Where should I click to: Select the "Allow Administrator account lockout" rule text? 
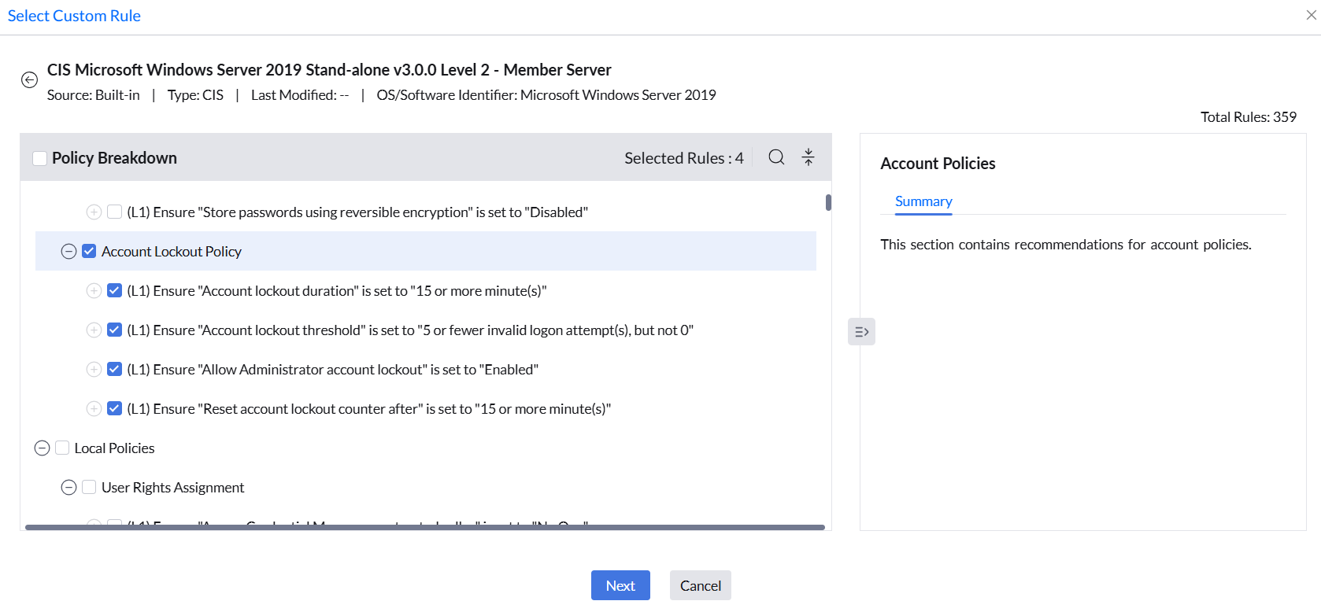click(x=332, y=370)
